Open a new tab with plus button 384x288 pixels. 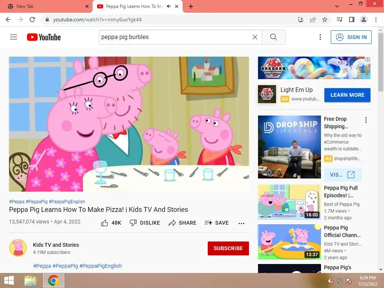[191, 6]
